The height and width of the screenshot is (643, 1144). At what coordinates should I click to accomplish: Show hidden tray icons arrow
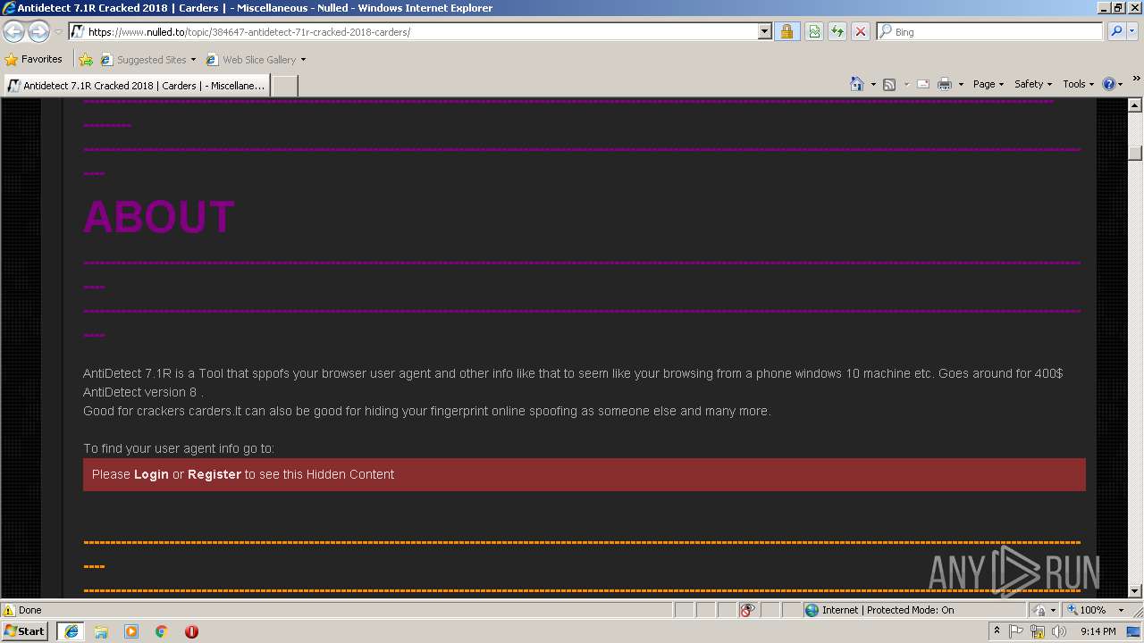[x=997, y=631]
